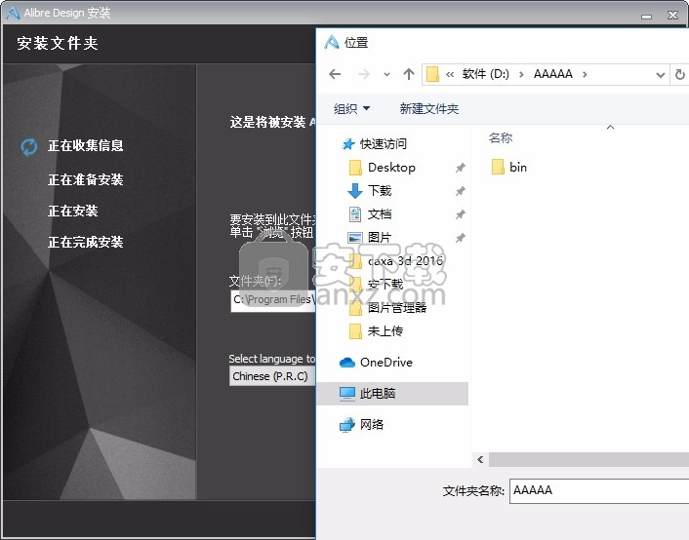Click the folder icon in address bar
The image size is (689, 540).
[x=433, y=74]
